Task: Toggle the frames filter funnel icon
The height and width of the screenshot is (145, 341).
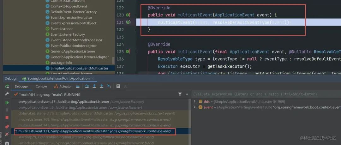Action: tap(180, 94)
